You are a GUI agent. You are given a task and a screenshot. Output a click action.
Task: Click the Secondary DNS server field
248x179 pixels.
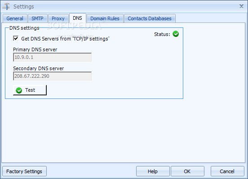pos(53,76)
